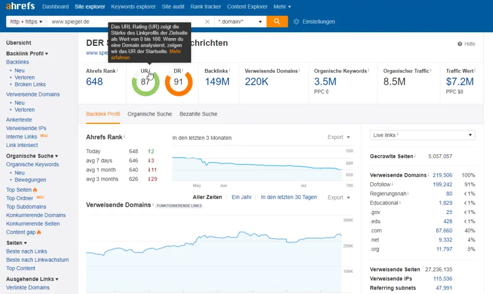Open the http + https protocol dropdown
Viewport: 493px width, 294px height.
pyautogui.click(x=26, y=22)
